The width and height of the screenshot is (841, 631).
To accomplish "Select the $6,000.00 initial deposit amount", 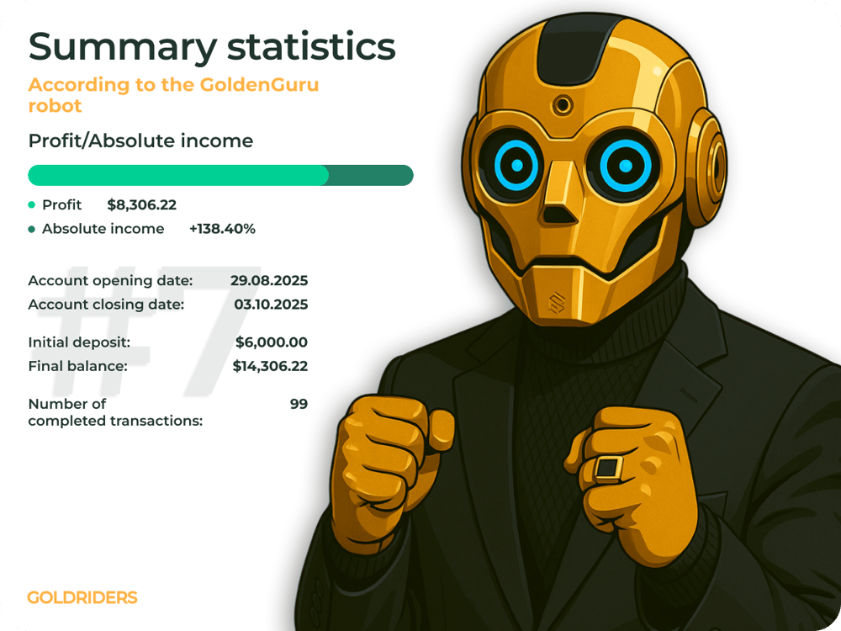I will pos(272,342).
